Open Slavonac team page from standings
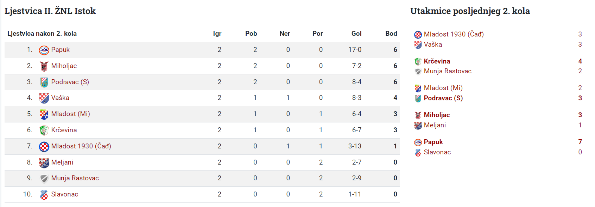The height and width of the screenshot is (207, 595). tap(65, 194)
